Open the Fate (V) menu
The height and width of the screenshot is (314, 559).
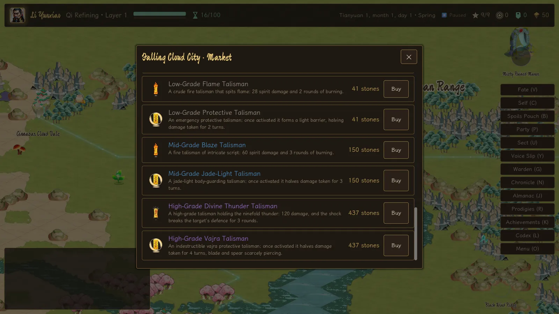(528, 90)
